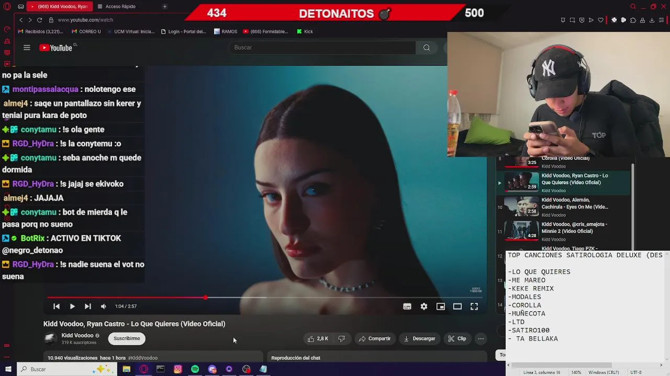Click browser search tabs magnifier icon
This screenshot has width=670, height=376.
(x=633, y=6)
